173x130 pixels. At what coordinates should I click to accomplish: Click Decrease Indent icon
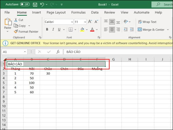(126, 29)
